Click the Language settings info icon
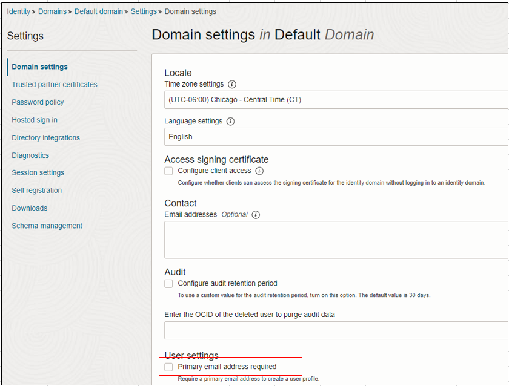Screen dimensions: 509x386 (230, 121)
